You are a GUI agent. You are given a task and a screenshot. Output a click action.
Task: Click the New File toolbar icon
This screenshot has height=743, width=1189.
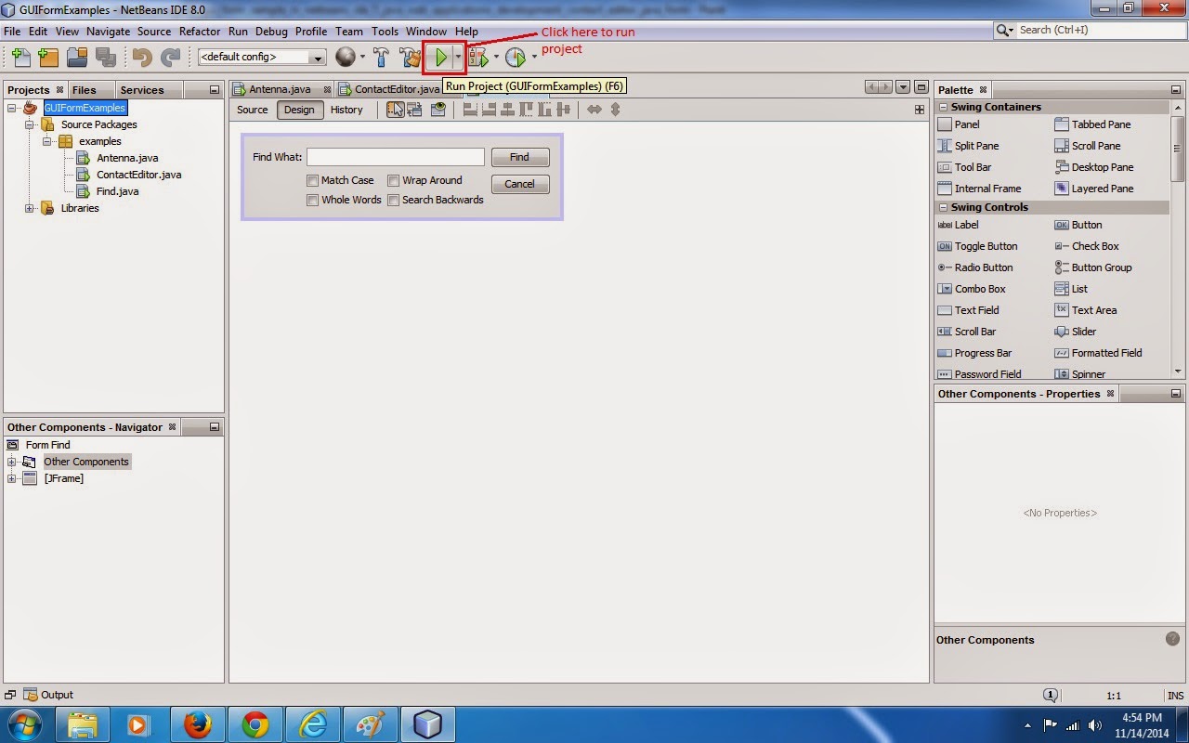20,58
